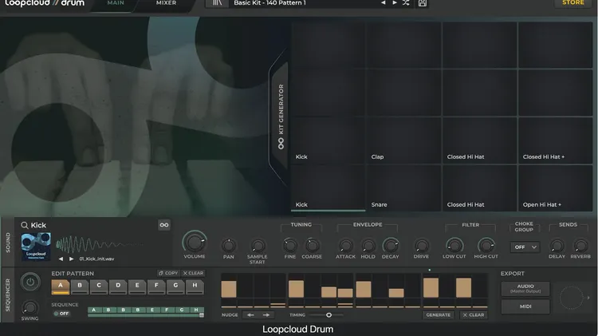The height and width of the screenshot is (336, 598).
Task: Click the sequence chain slot A
Action: tap(94, 310)
